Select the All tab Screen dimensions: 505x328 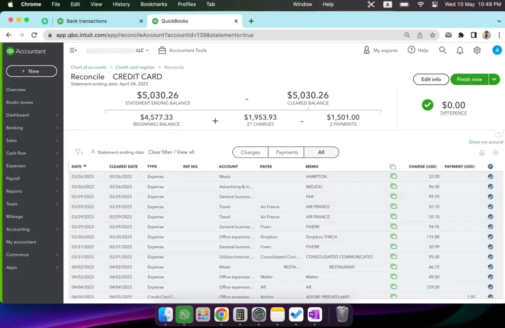[x=321, y=152]
